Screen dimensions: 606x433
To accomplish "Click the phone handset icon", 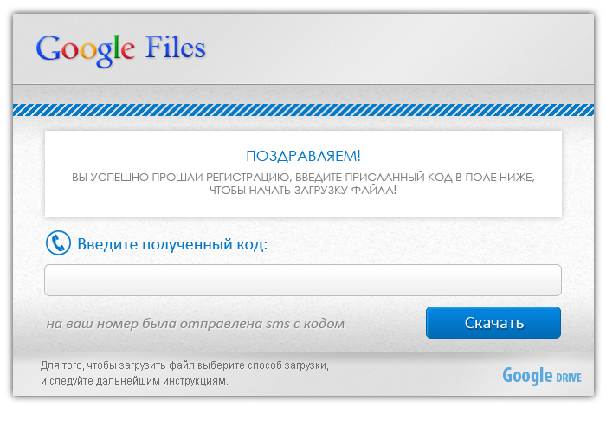I will click(58, 243).
